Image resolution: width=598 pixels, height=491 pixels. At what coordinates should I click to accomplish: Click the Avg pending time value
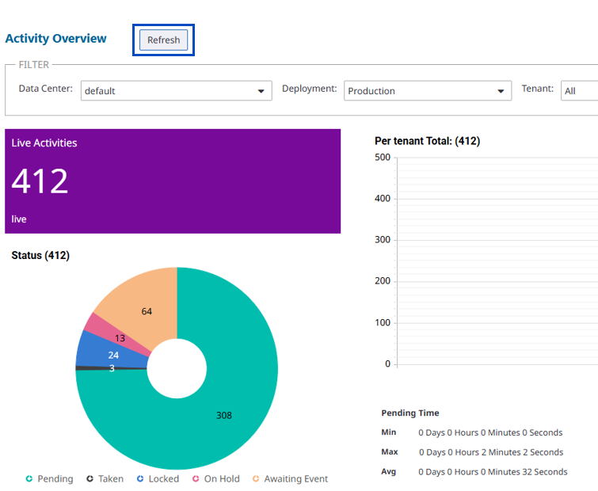coord(493,471)
